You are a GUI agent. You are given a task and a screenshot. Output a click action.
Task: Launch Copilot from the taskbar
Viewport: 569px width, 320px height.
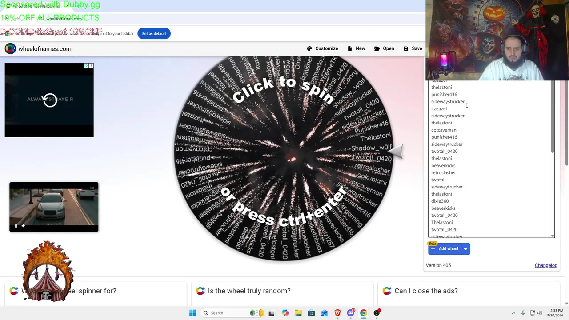pos(285,313)
